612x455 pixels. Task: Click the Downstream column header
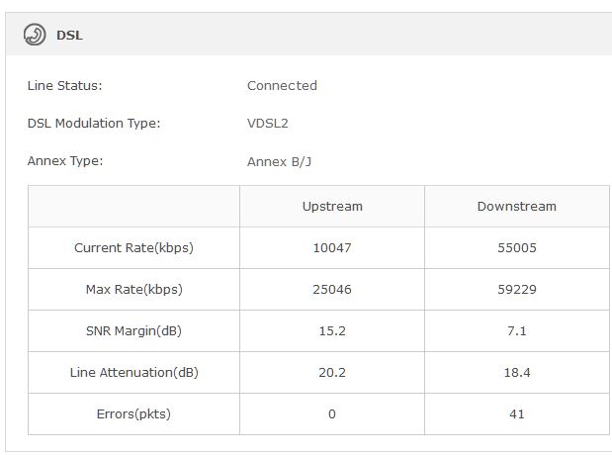(517, 206)
